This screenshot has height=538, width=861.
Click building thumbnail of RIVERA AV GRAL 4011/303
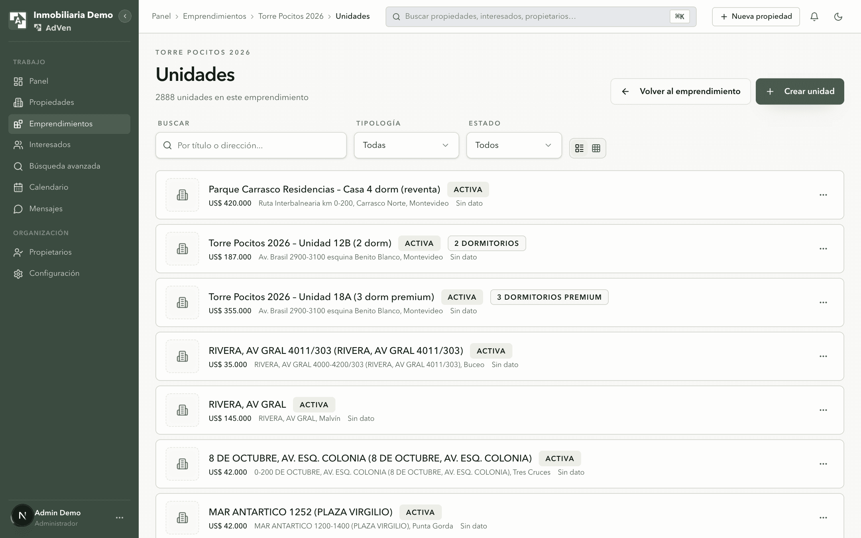pyautogui.click(x=182, y=356)
